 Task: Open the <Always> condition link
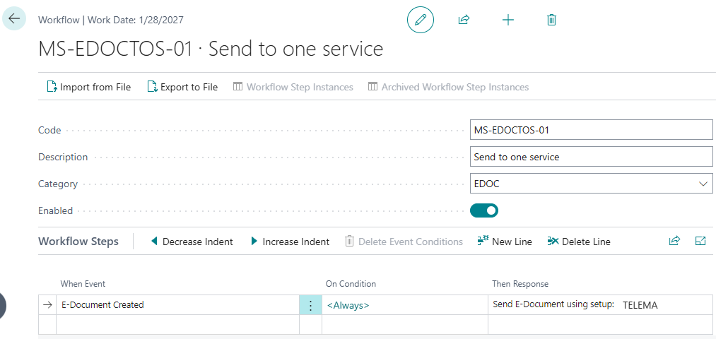click(348, 305)
